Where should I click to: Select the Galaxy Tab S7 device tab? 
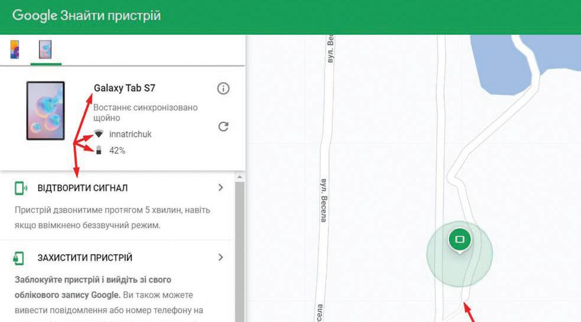coord(45,49)
